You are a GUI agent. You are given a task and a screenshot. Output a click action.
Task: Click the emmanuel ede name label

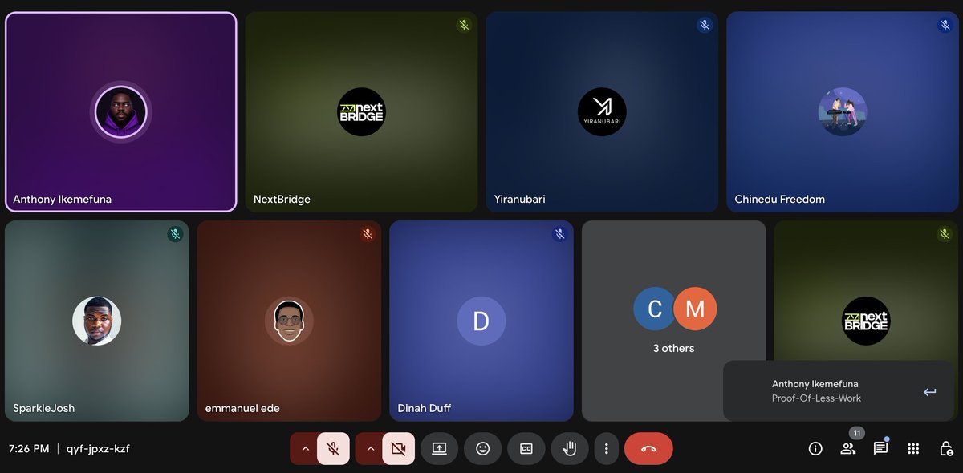coord(242,408)
